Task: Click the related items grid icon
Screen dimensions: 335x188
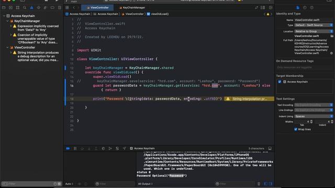Action: (68, 8)
